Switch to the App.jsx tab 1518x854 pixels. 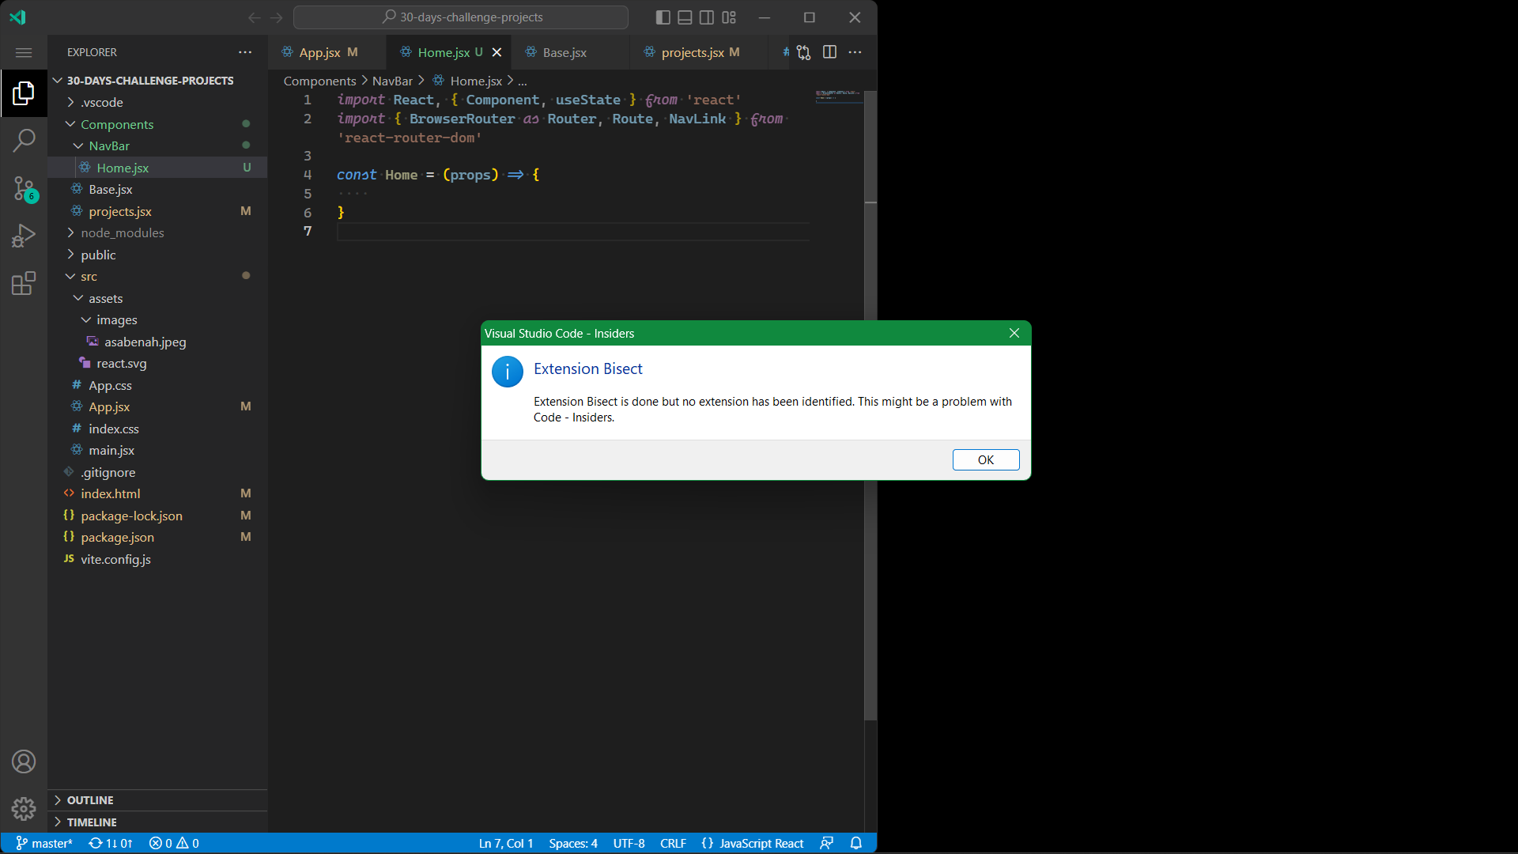pos(320,52)
